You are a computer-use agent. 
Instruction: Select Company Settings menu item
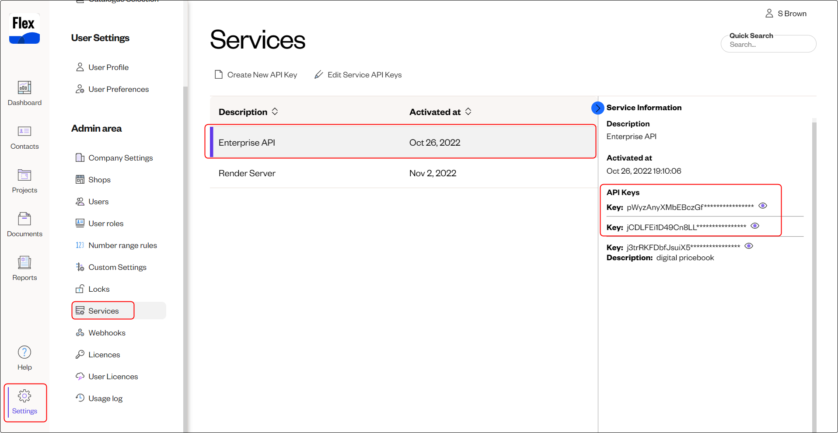(x=120, y=158)
